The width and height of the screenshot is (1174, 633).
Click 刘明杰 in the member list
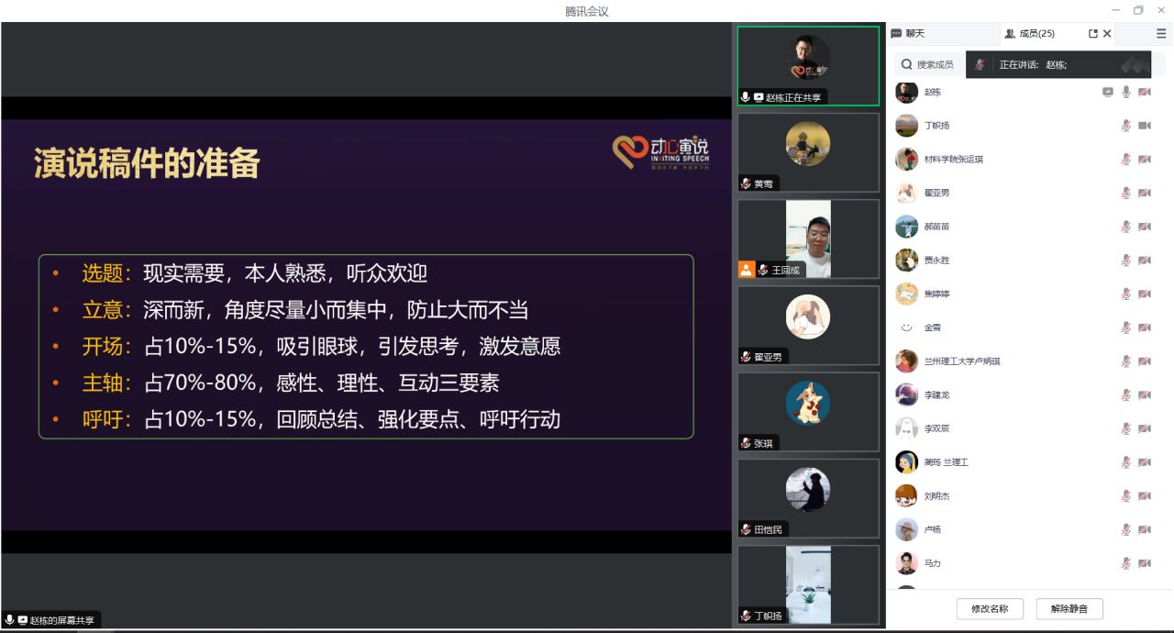pos(936,496)
